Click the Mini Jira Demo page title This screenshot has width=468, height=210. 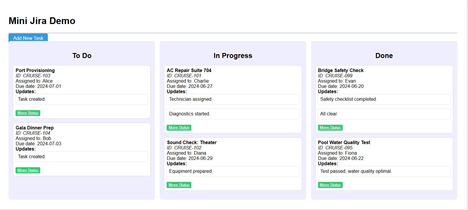point(42,21)
